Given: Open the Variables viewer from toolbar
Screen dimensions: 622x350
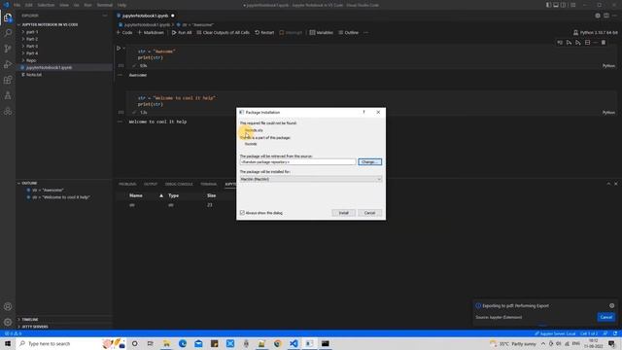Looking at the screenshot, I should click(321, 32).
